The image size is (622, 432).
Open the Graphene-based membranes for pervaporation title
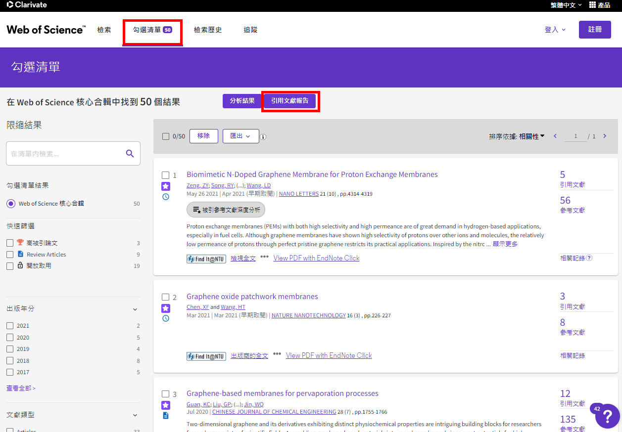click(283, 393)
